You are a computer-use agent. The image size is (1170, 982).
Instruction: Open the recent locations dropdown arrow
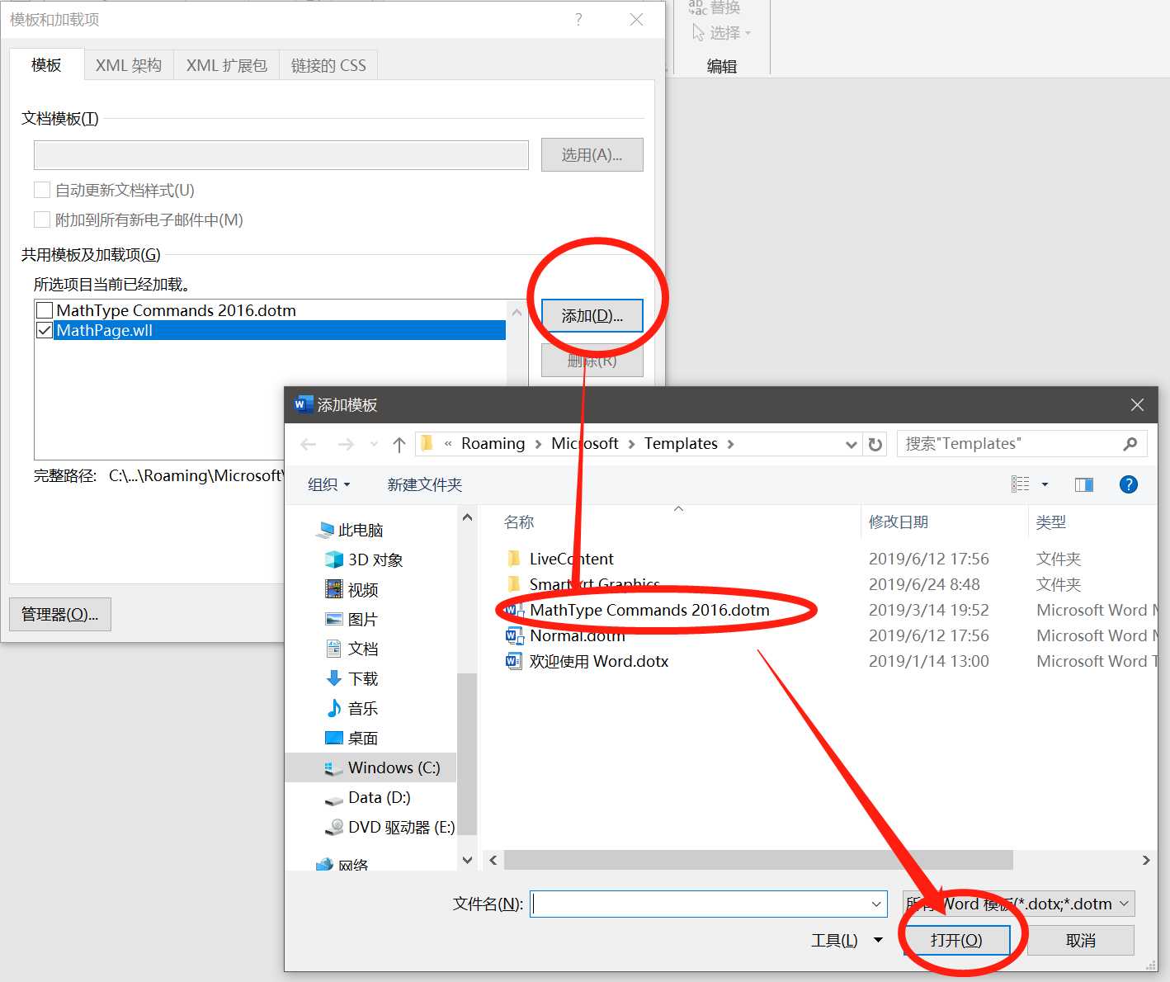click(374, 445)
